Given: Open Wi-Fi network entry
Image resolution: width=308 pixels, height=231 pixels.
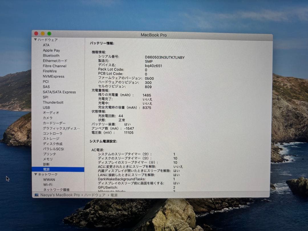Looking at the screenshot, I should click(x=48, y=185).
